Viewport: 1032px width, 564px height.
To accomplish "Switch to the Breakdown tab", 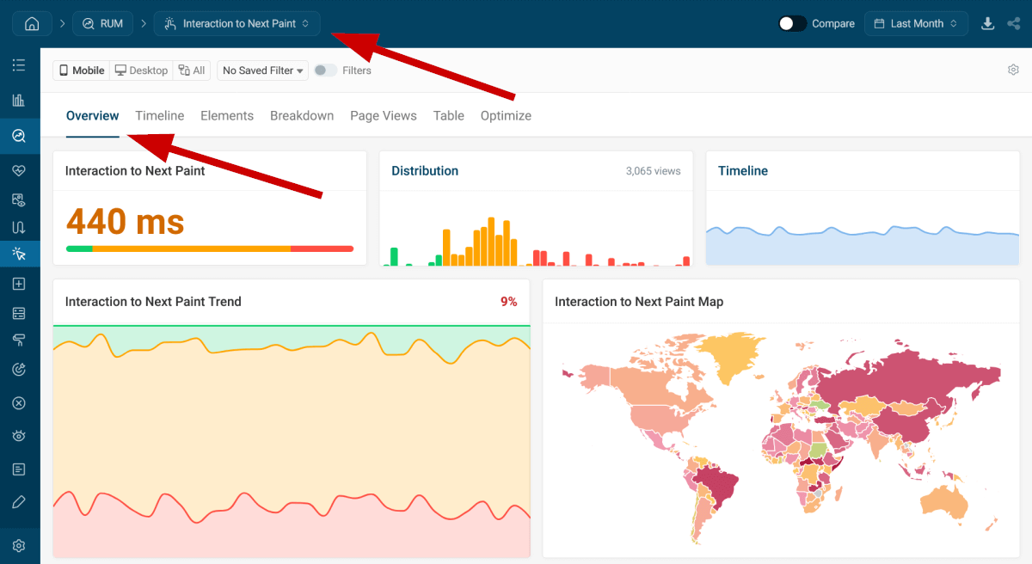I will pyautogui.click(x=302, y=115).
